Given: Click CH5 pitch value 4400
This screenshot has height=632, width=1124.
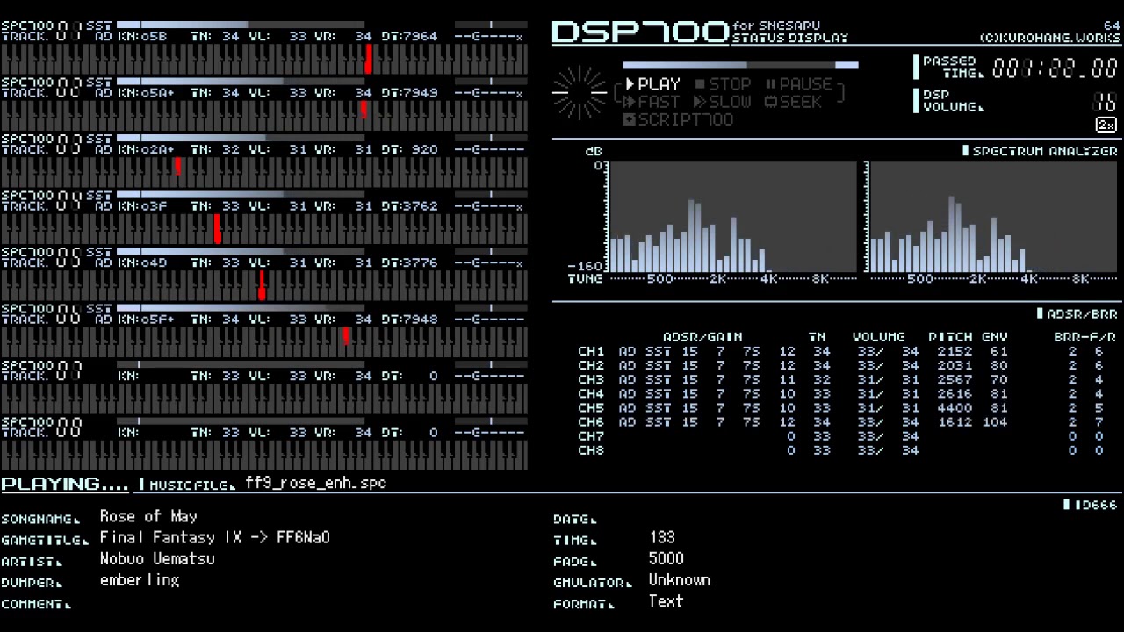Looking at the screenshot, I should coord(955,407).
